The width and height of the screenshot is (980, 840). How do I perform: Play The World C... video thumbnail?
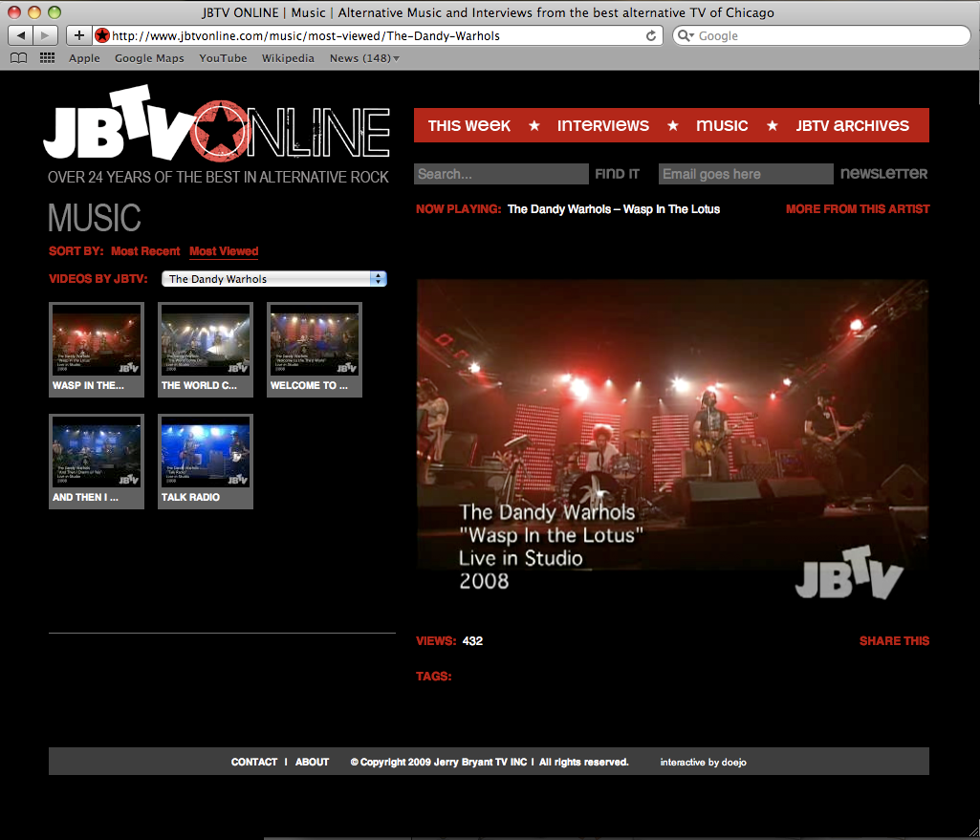point(206,350)
